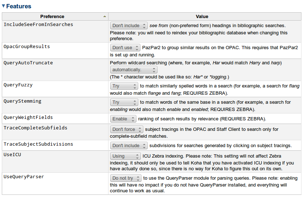Open the UseQueryParser dropdown
This screenshot has height=197, width=304.
coord(125,178)
